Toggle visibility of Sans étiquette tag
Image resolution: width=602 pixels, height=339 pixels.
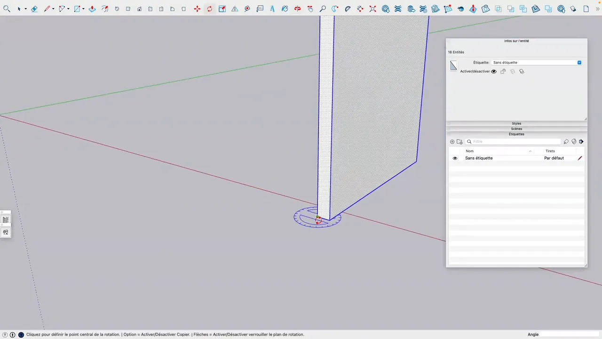pyautogui.click(x=455, y=158)
